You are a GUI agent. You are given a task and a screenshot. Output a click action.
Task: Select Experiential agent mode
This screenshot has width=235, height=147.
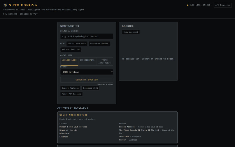coord(87,62)
